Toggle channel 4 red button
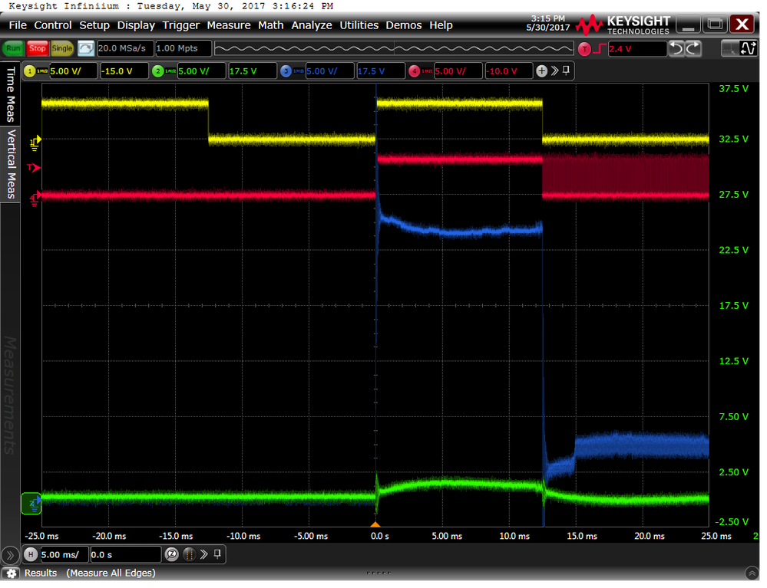 415,71
